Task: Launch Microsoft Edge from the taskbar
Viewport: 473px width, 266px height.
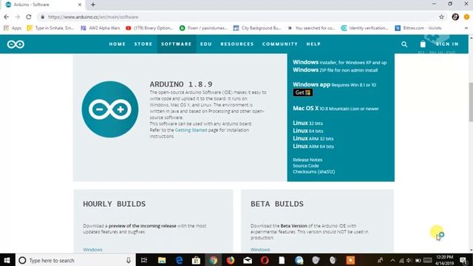Action: click(179, 260)
